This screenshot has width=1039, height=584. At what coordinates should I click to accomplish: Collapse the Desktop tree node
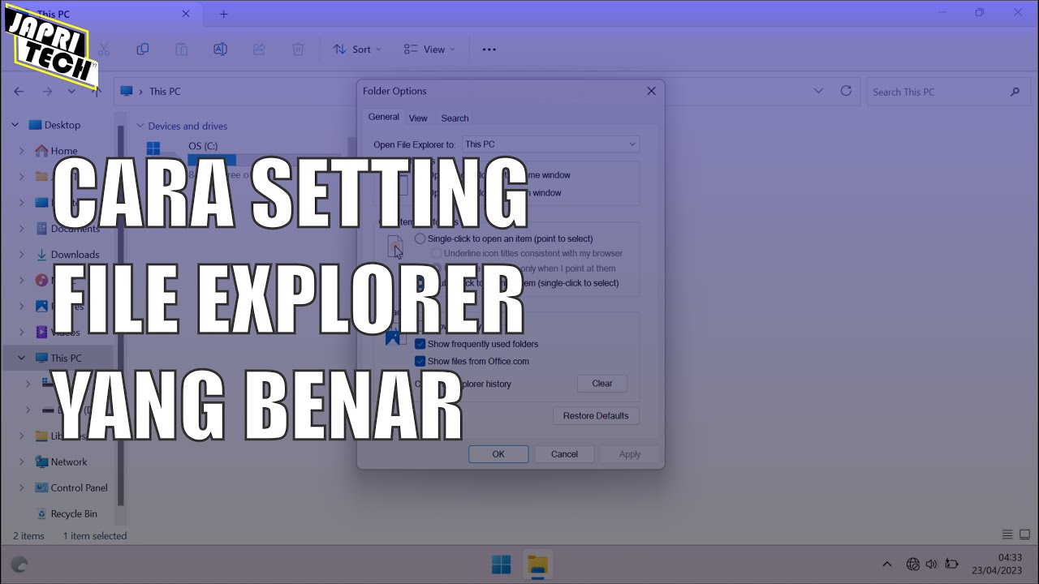tap(15, 125)
